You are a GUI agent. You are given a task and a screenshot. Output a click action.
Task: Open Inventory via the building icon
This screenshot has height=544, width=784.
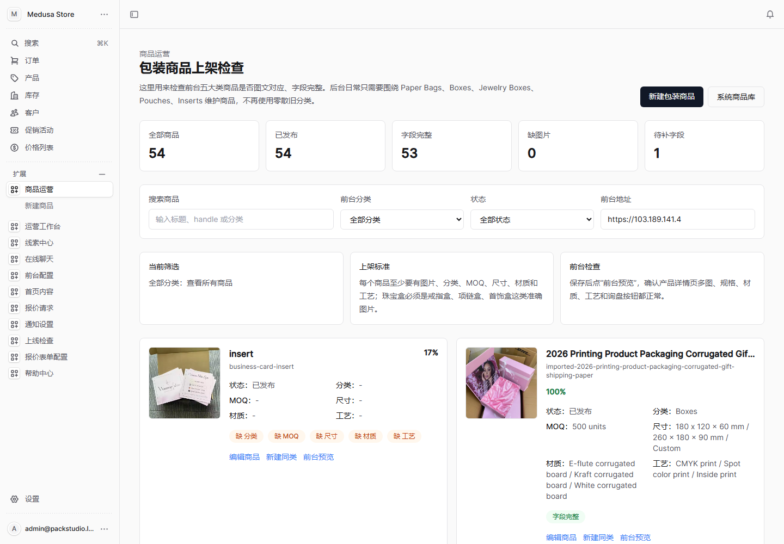tap(15, 95)
